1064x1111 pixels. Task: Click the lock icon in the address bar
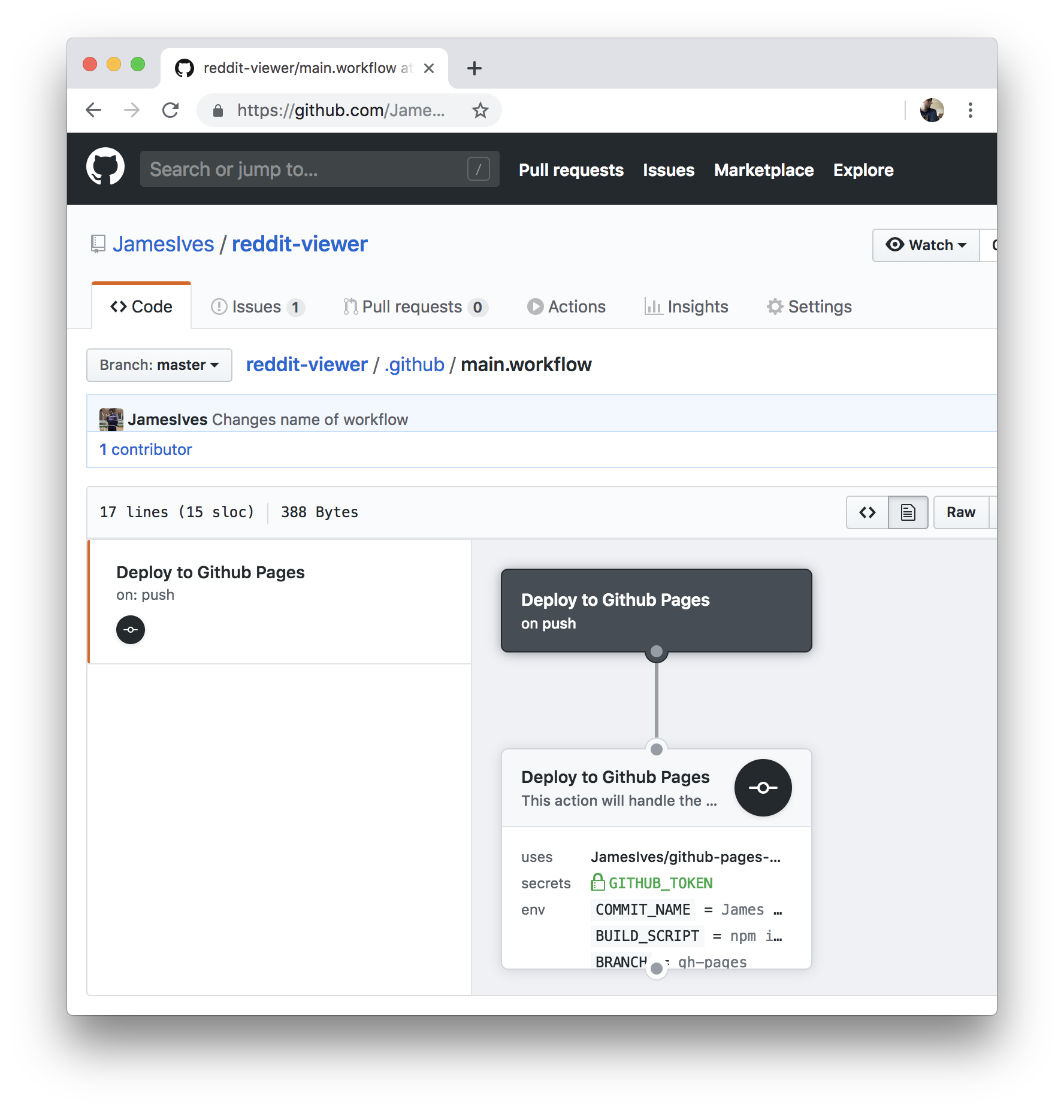click(x=218, y=110)
